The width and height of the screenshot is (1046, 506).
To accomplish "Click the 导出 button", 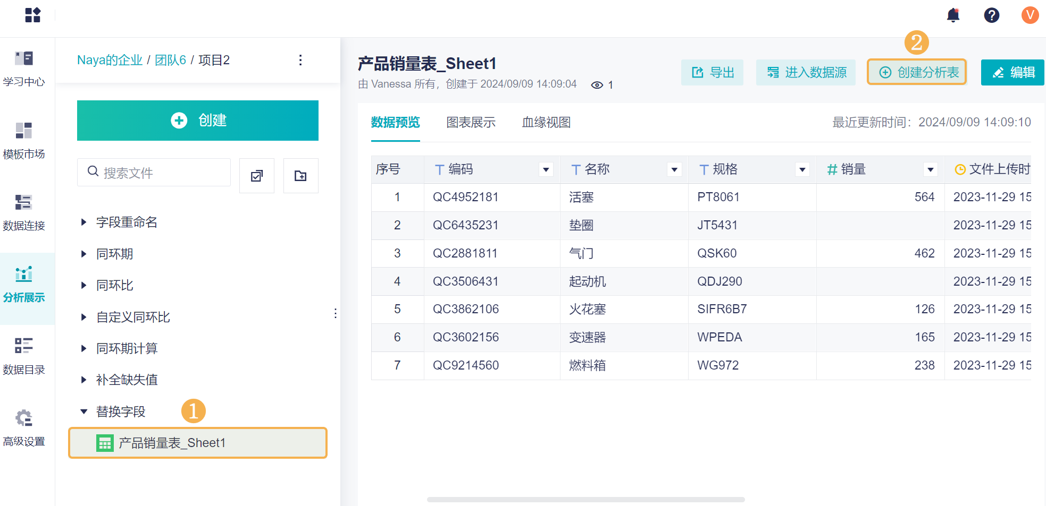I will click(x=712, y=73).
